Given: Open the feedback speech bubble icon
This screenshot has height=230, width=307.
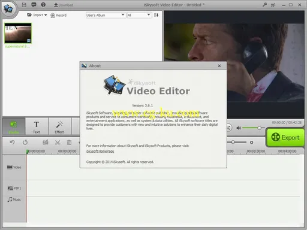Looking at the screenshot, I should click(x=34, y=5).
